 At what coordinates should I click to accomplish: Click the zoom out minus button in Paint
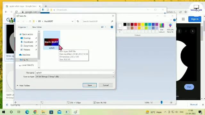(152, 103)
